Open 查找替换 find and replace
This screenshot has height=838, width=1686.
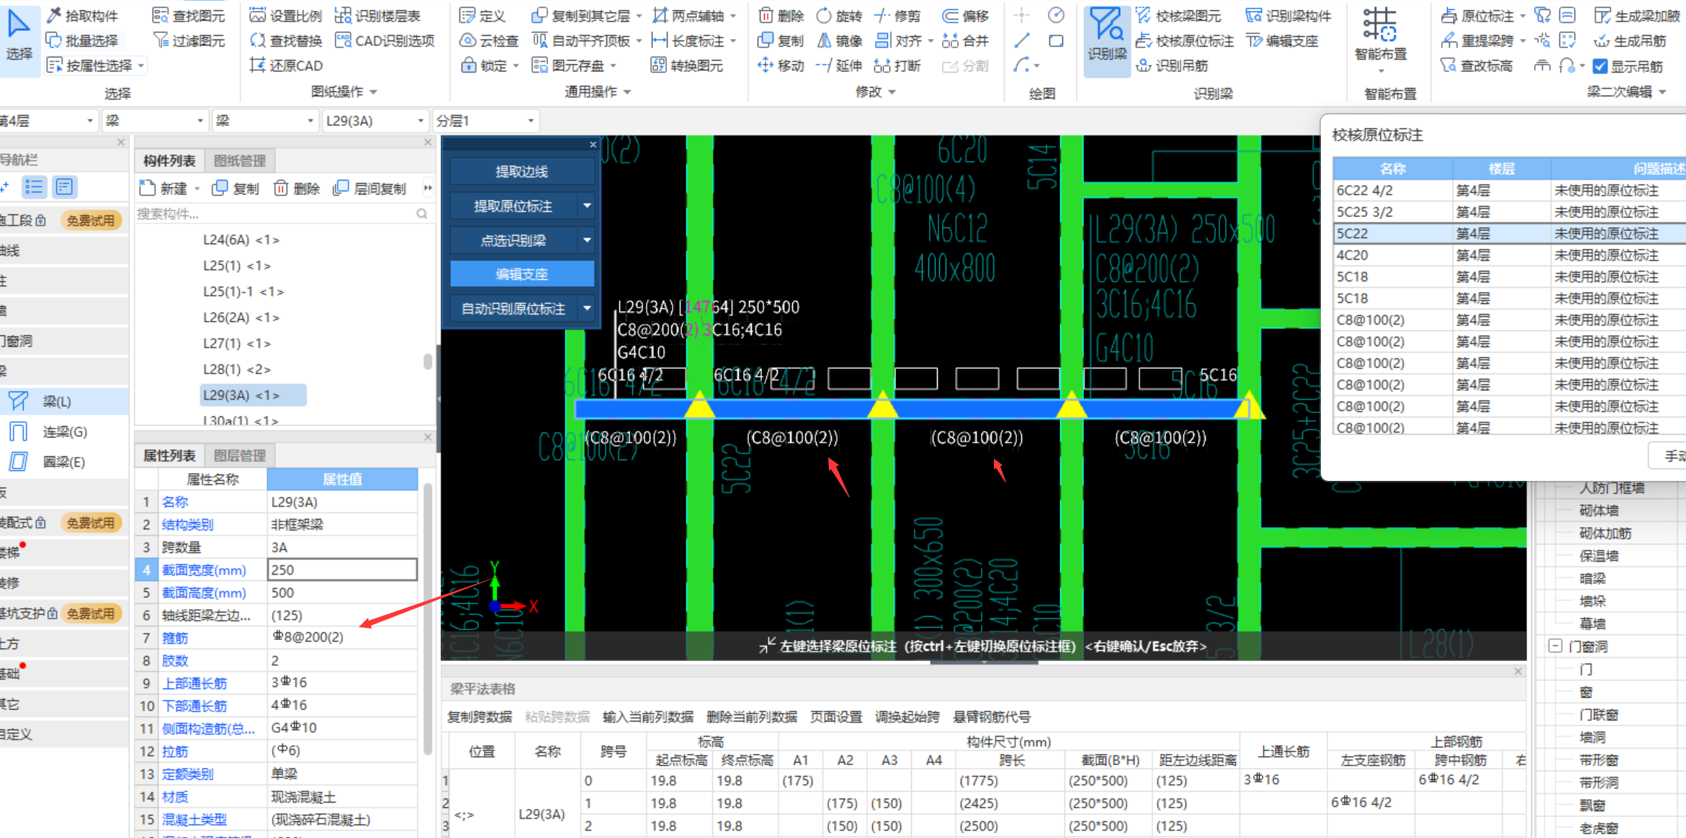pos(286,40)
